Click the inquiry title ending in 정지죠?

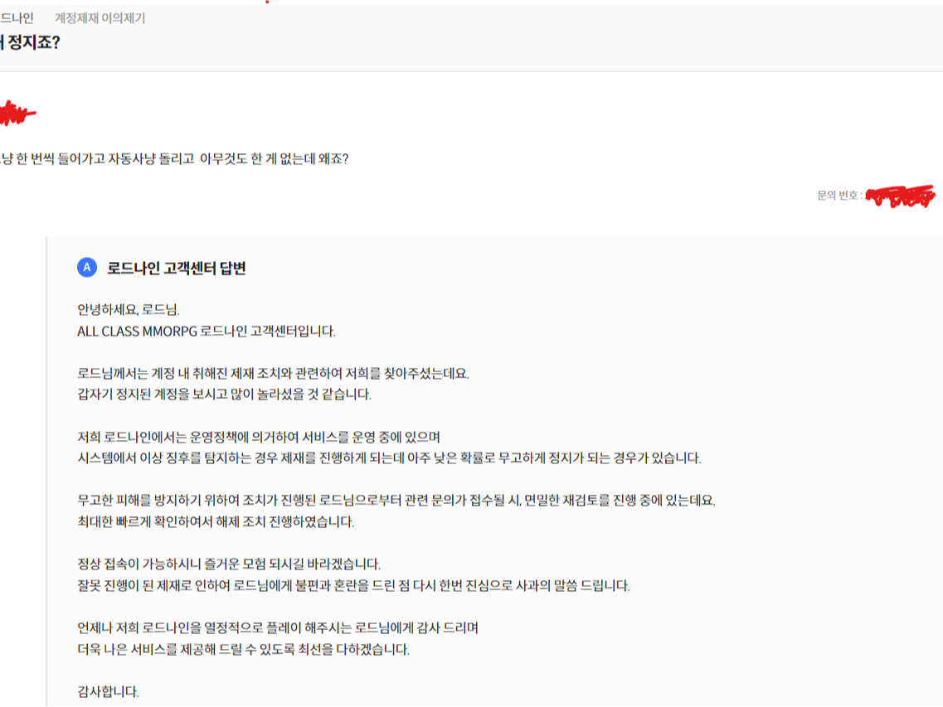click(x=30, y=42)
